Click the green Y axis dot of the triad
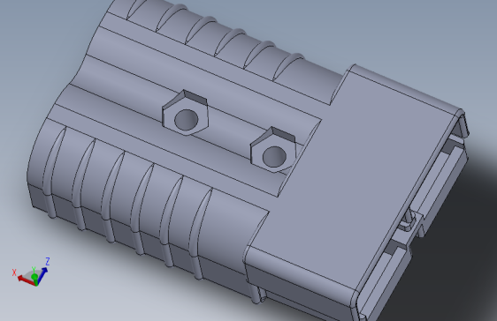The height and width of the screenshot is (321, 497). coord(34,277)
